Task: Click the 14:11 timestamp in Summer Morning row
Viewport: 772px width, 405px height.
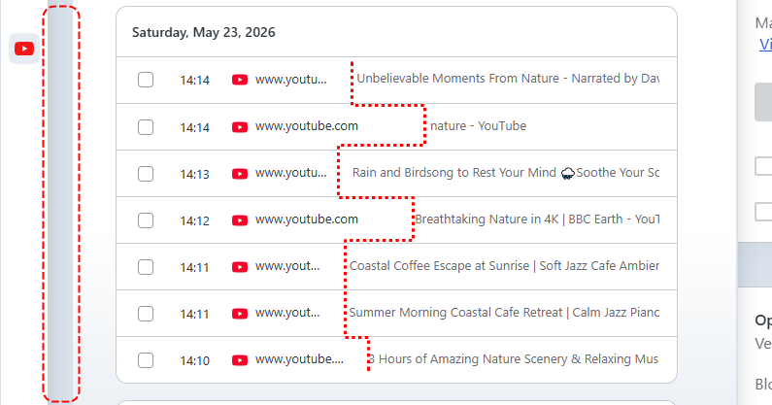Action: tap(195, 314)
